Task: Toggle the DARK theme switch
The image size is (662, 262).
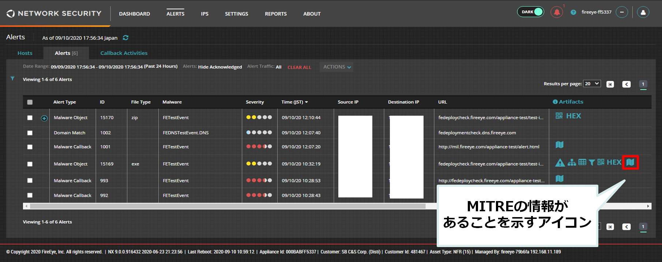Action: pos(530,12)
